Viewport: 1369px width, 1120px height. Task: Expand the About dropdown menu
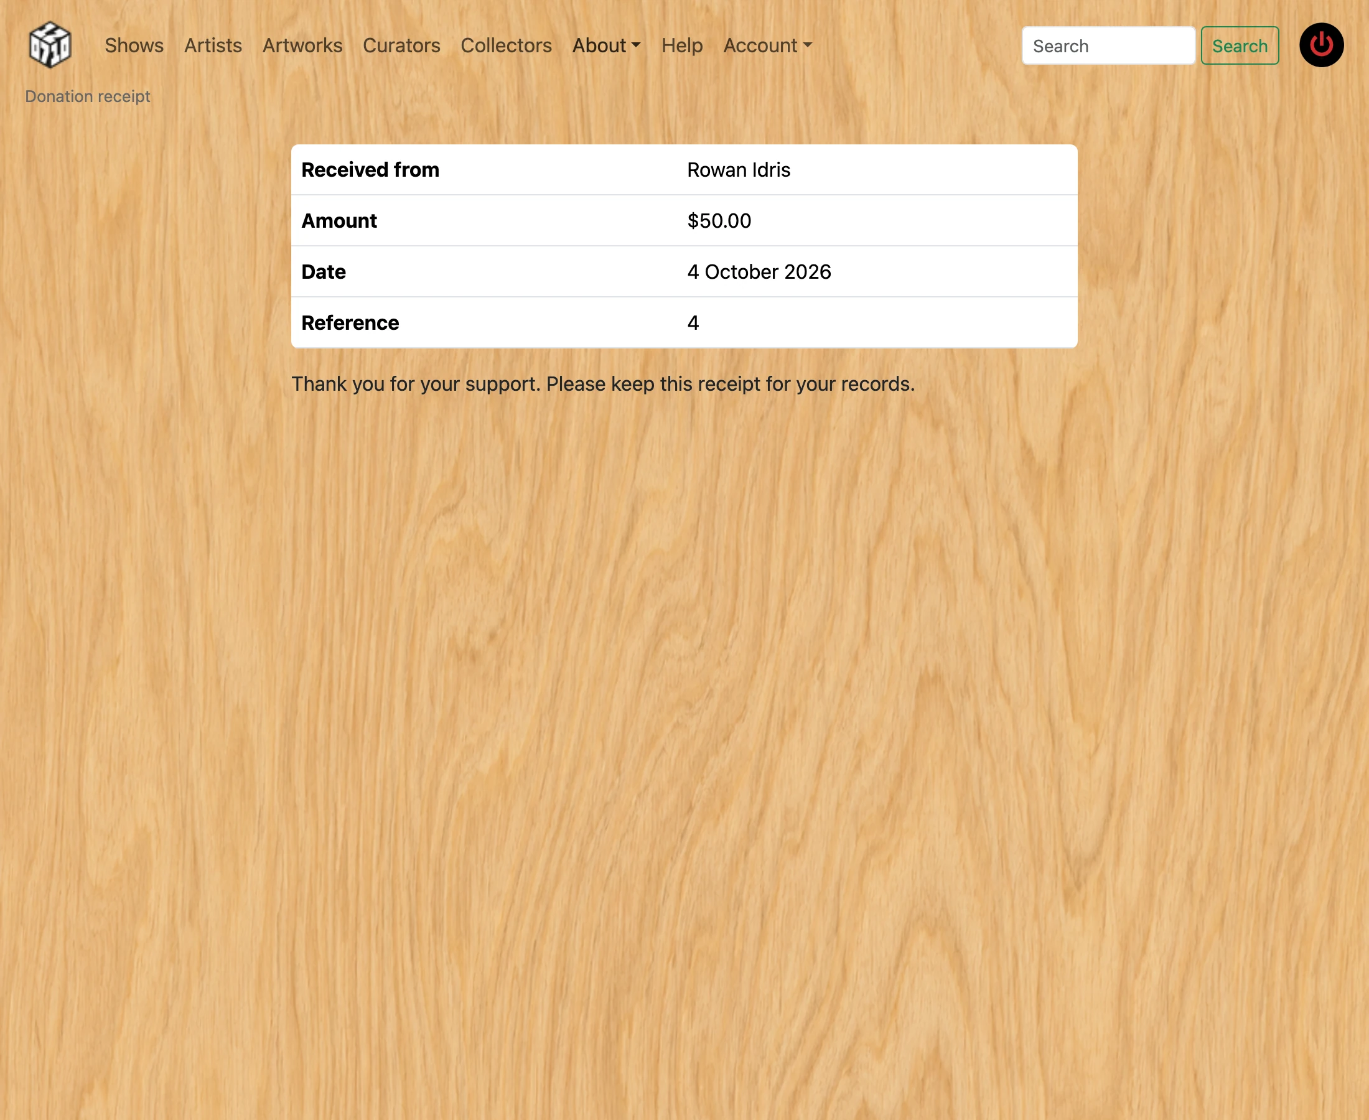coord(607,46)
